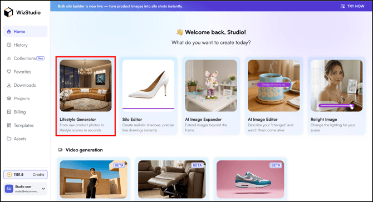Click the 'Welcome back, Studio!' heading
Viewport: 373px width, 202px height.
(215, 32)
